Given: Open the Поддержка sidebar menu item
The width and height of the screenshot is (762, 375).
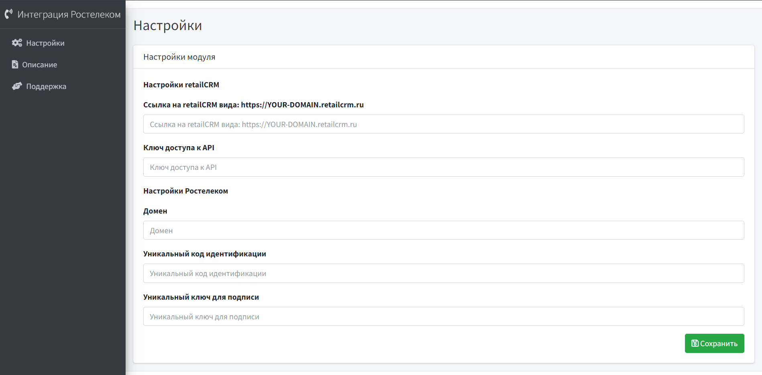Looking at the screenshot, I should [x=63, y=86].
